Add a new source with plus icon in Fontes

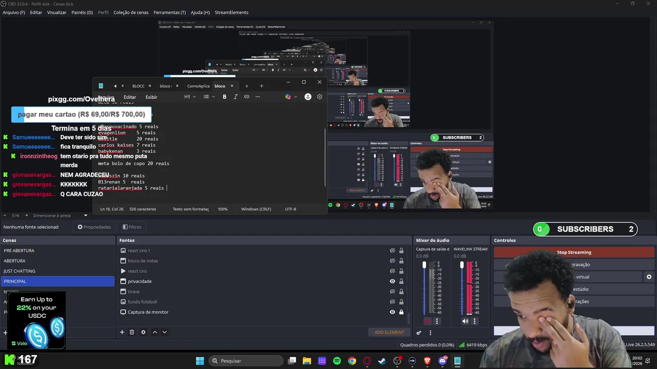coord(122,332)
